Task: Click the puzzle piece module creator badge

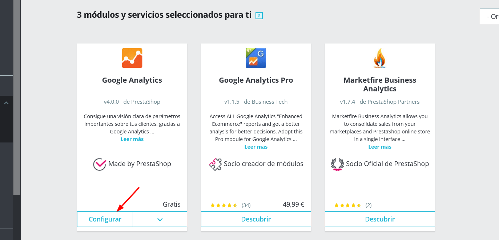Action: [x=216, y=164]
